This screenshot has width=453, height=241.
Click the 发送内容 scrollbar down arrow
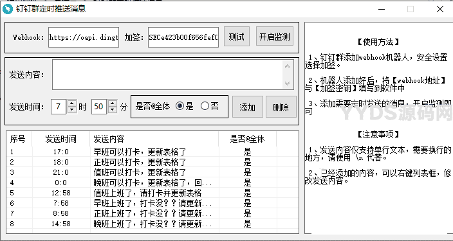click(x=287, y=84)
